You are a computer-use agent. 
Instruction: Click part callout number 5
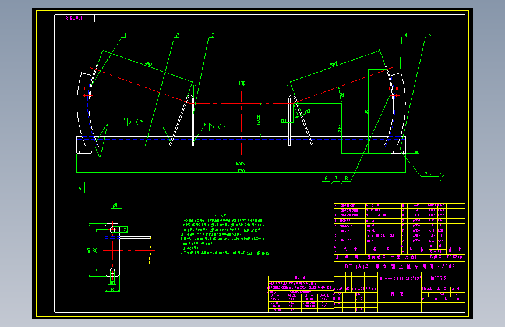point(429,35)
